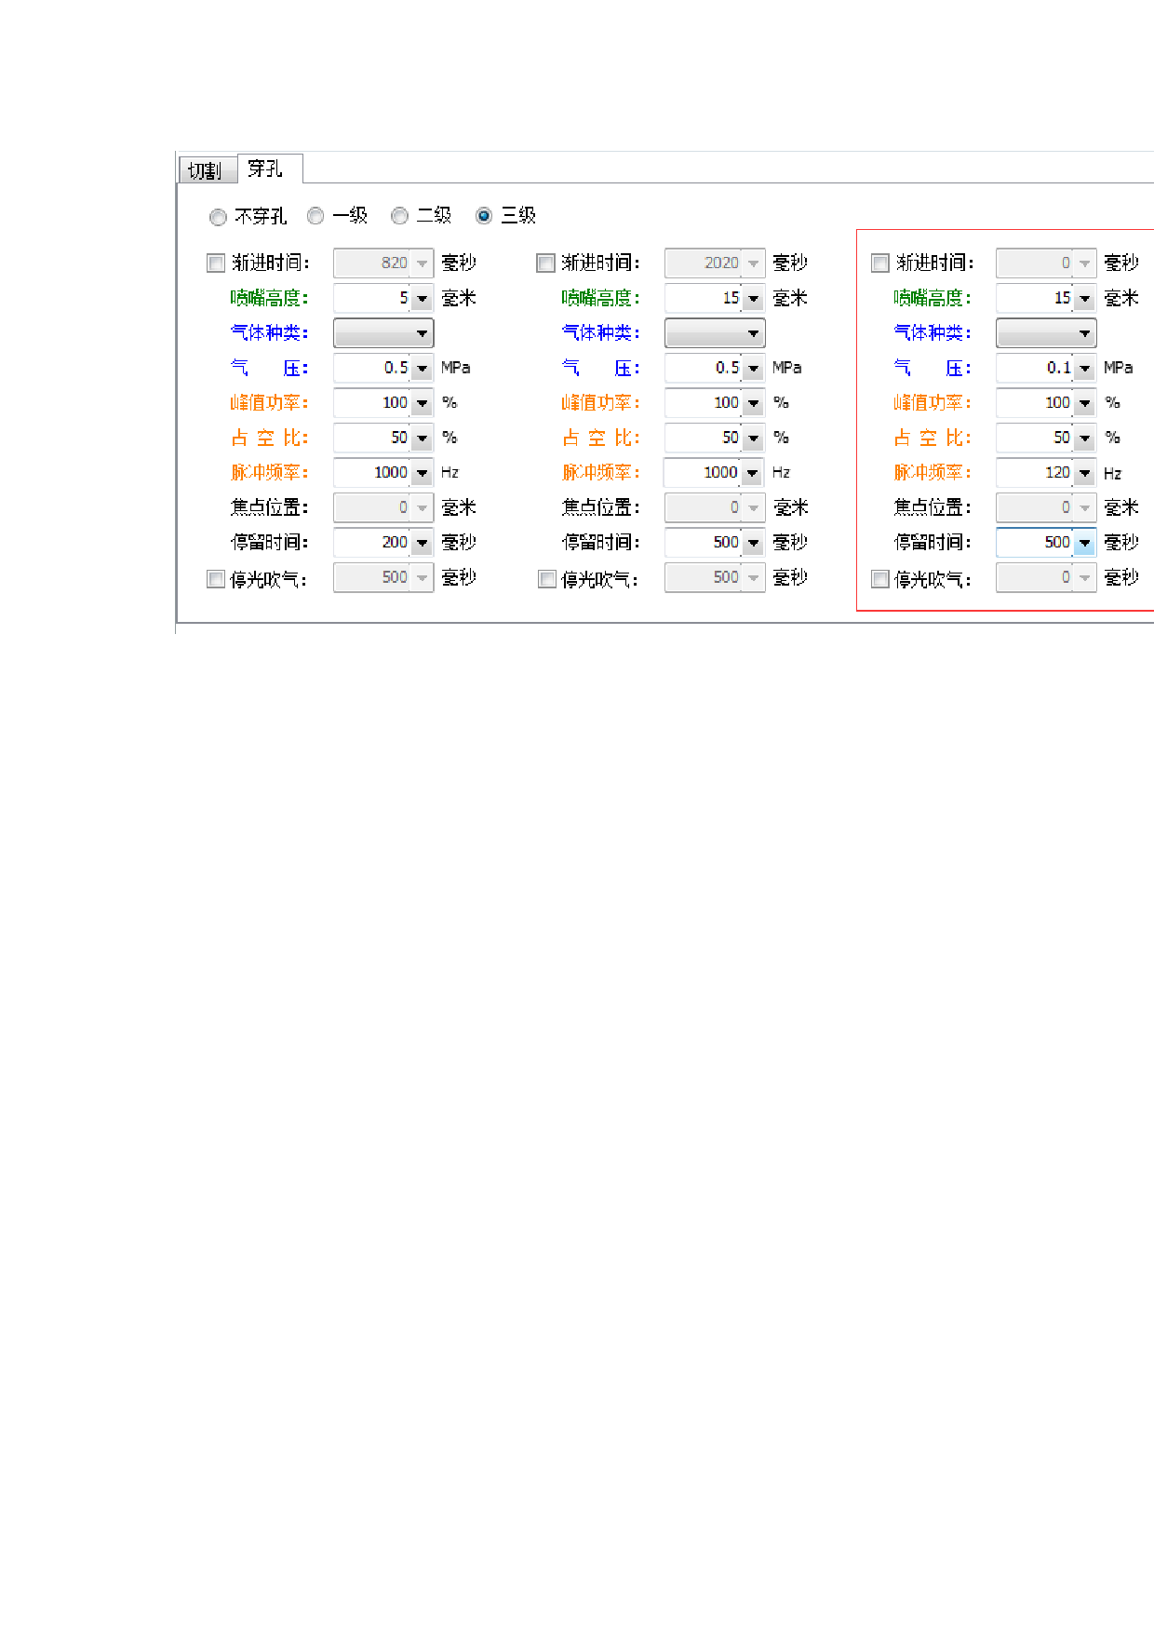1154x1633 pixels.
Task: Click 占空比 value field inside the red box
Action: pos(1034,438)
